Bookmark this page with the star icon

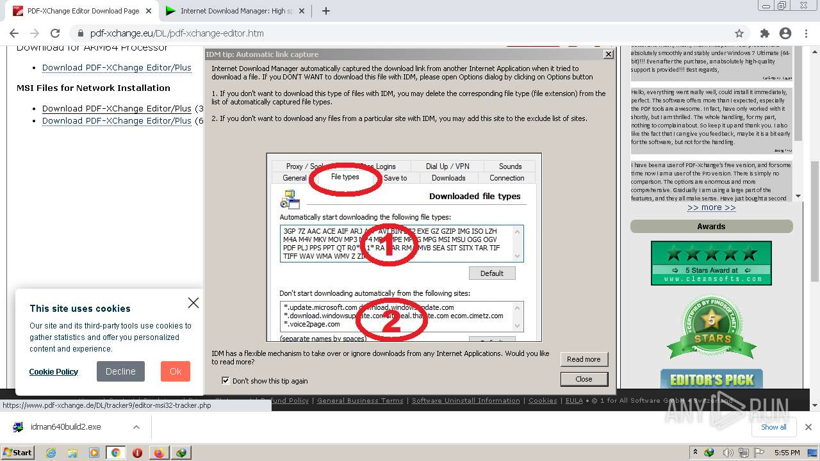click(739, 33)
